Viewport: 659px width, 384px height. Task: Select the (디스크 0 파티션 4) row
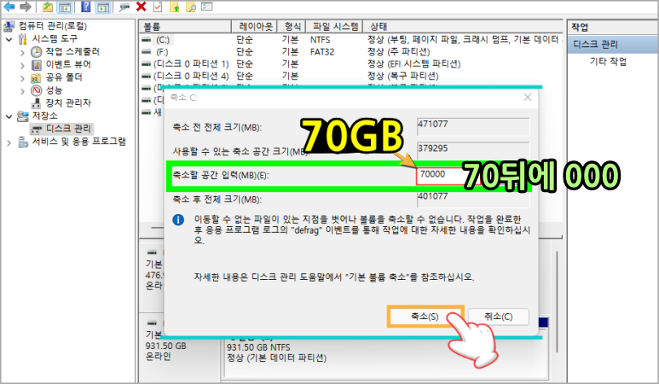click(x=351, y=76)
